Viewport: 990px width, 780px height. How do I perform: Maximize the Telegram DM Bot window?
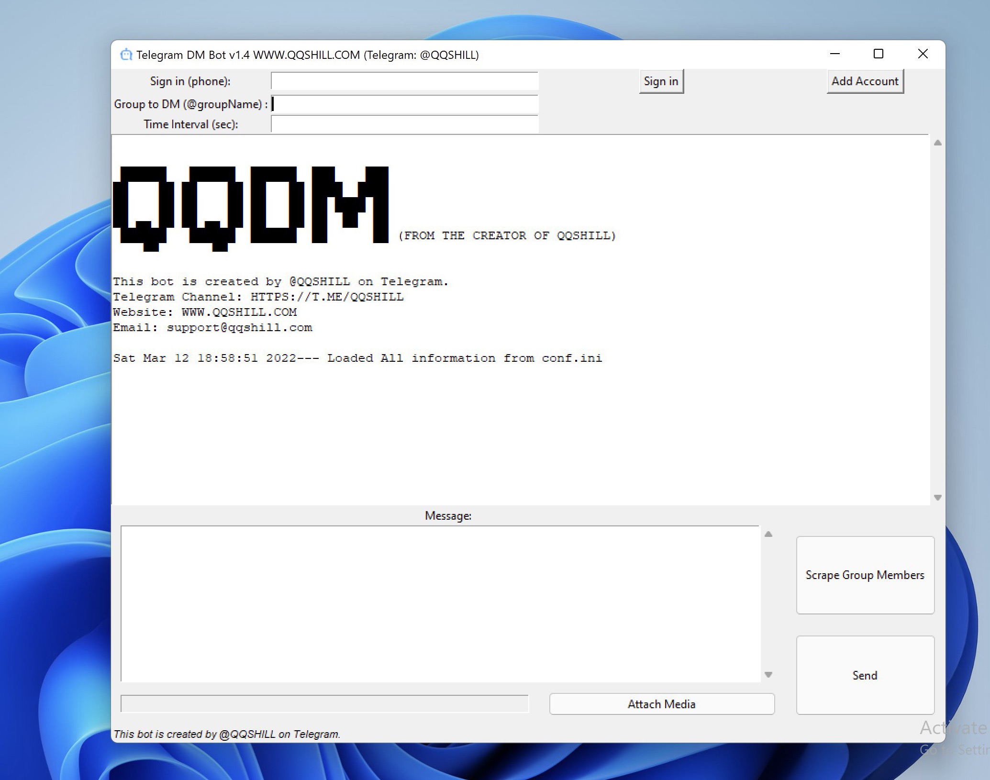(879, 54)
